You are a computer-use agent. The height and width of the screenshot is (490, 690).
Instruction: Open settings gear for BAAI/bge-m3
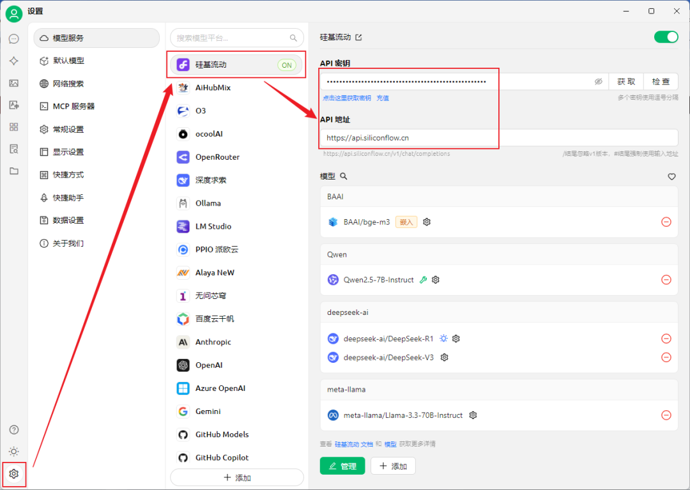[x=427, y=222]
